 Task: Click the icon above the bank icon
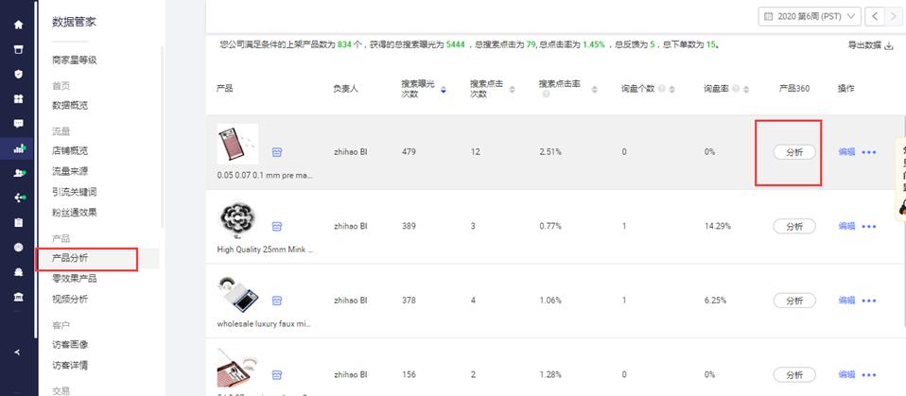point(19,272)
